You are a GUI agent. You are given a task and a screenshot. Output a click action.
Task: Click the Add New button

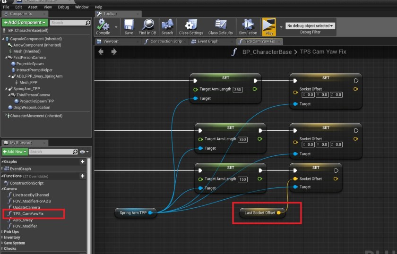(x=14, y=152)
